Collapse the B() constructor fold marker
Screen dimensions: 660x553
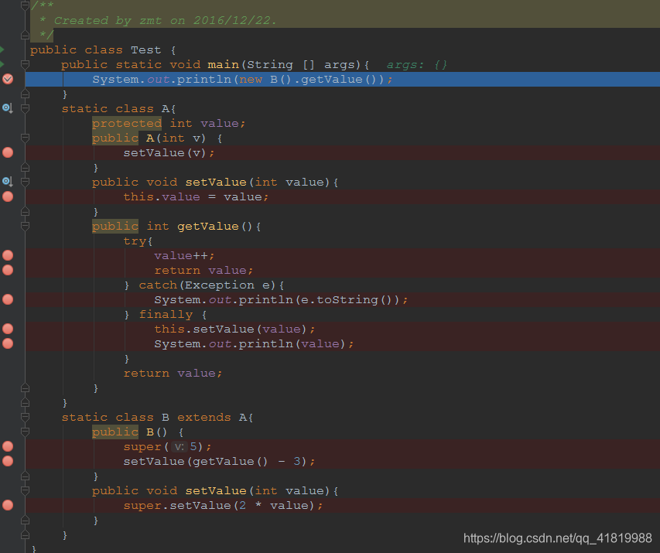[x=25, y=432]
